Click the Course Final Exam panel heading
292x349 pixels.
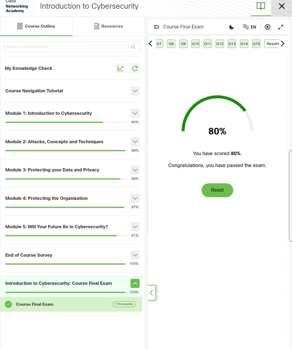(x=183, y=27)
